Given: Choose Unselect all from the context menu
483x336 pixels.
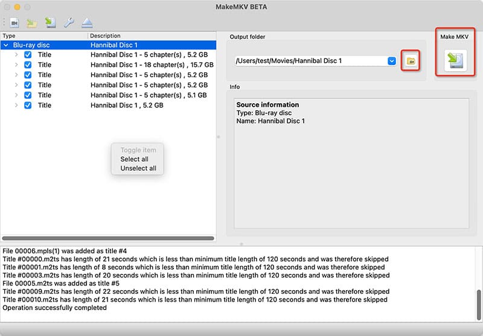Looking at the screenshot, I should [x=138, y=168].
